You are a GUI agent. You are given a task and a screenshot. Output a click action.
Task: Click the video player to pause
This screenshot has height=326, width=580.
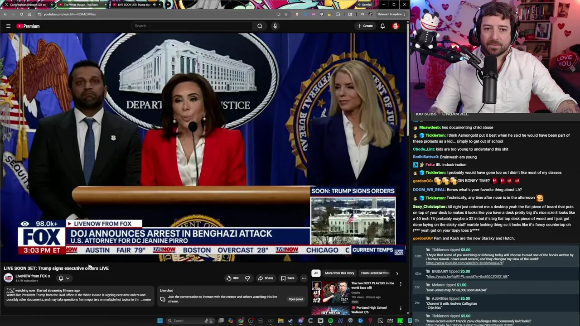[x=203, y=147]
